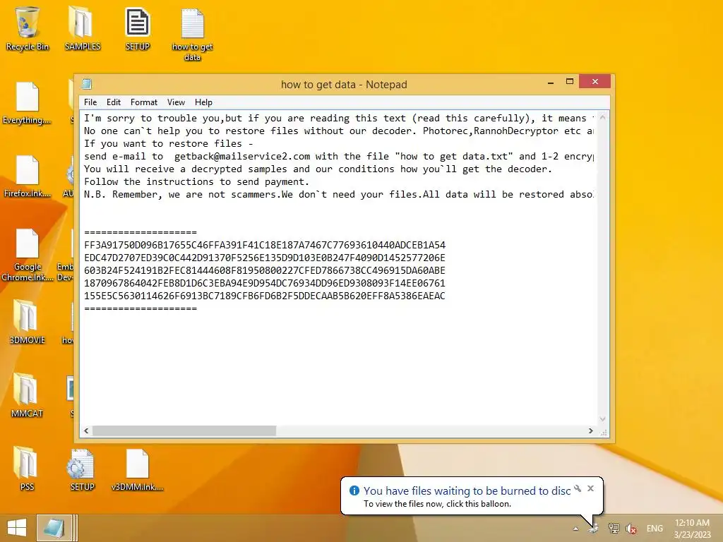Open the 'how to get data' desktop file

[192, 35]
